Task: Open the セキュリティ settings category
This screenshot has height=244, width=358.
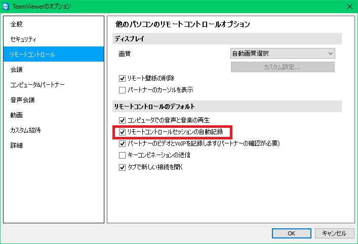Action: 54,39
